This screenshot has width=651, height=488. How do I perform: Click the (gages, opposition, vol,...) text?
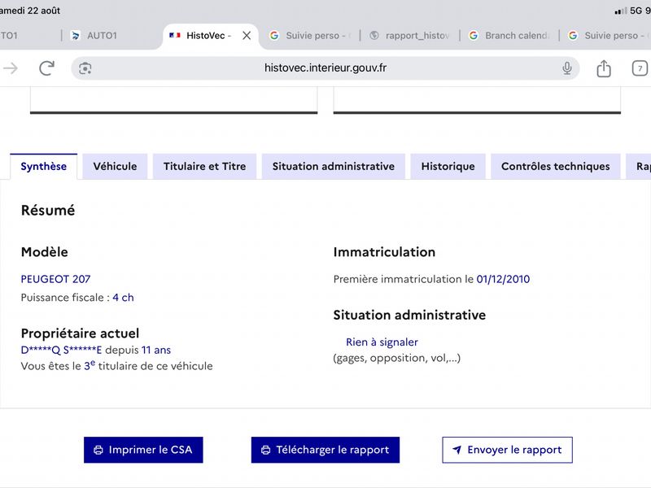click(x=397, y=358)
